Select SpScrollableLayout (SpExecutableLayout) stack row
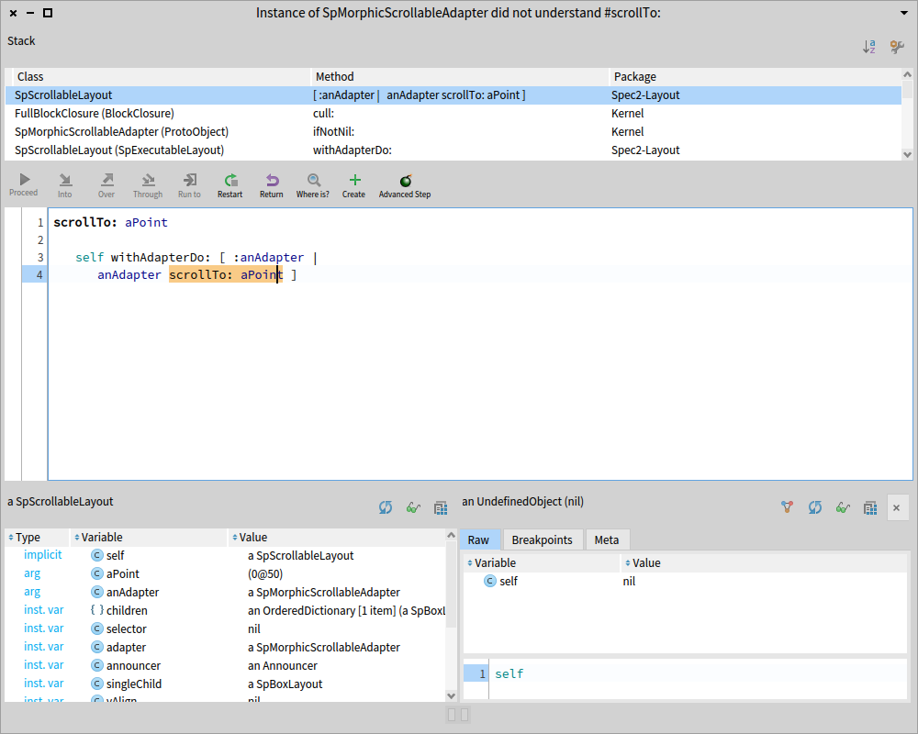918x734 pixels. click(x=453, y=150)
